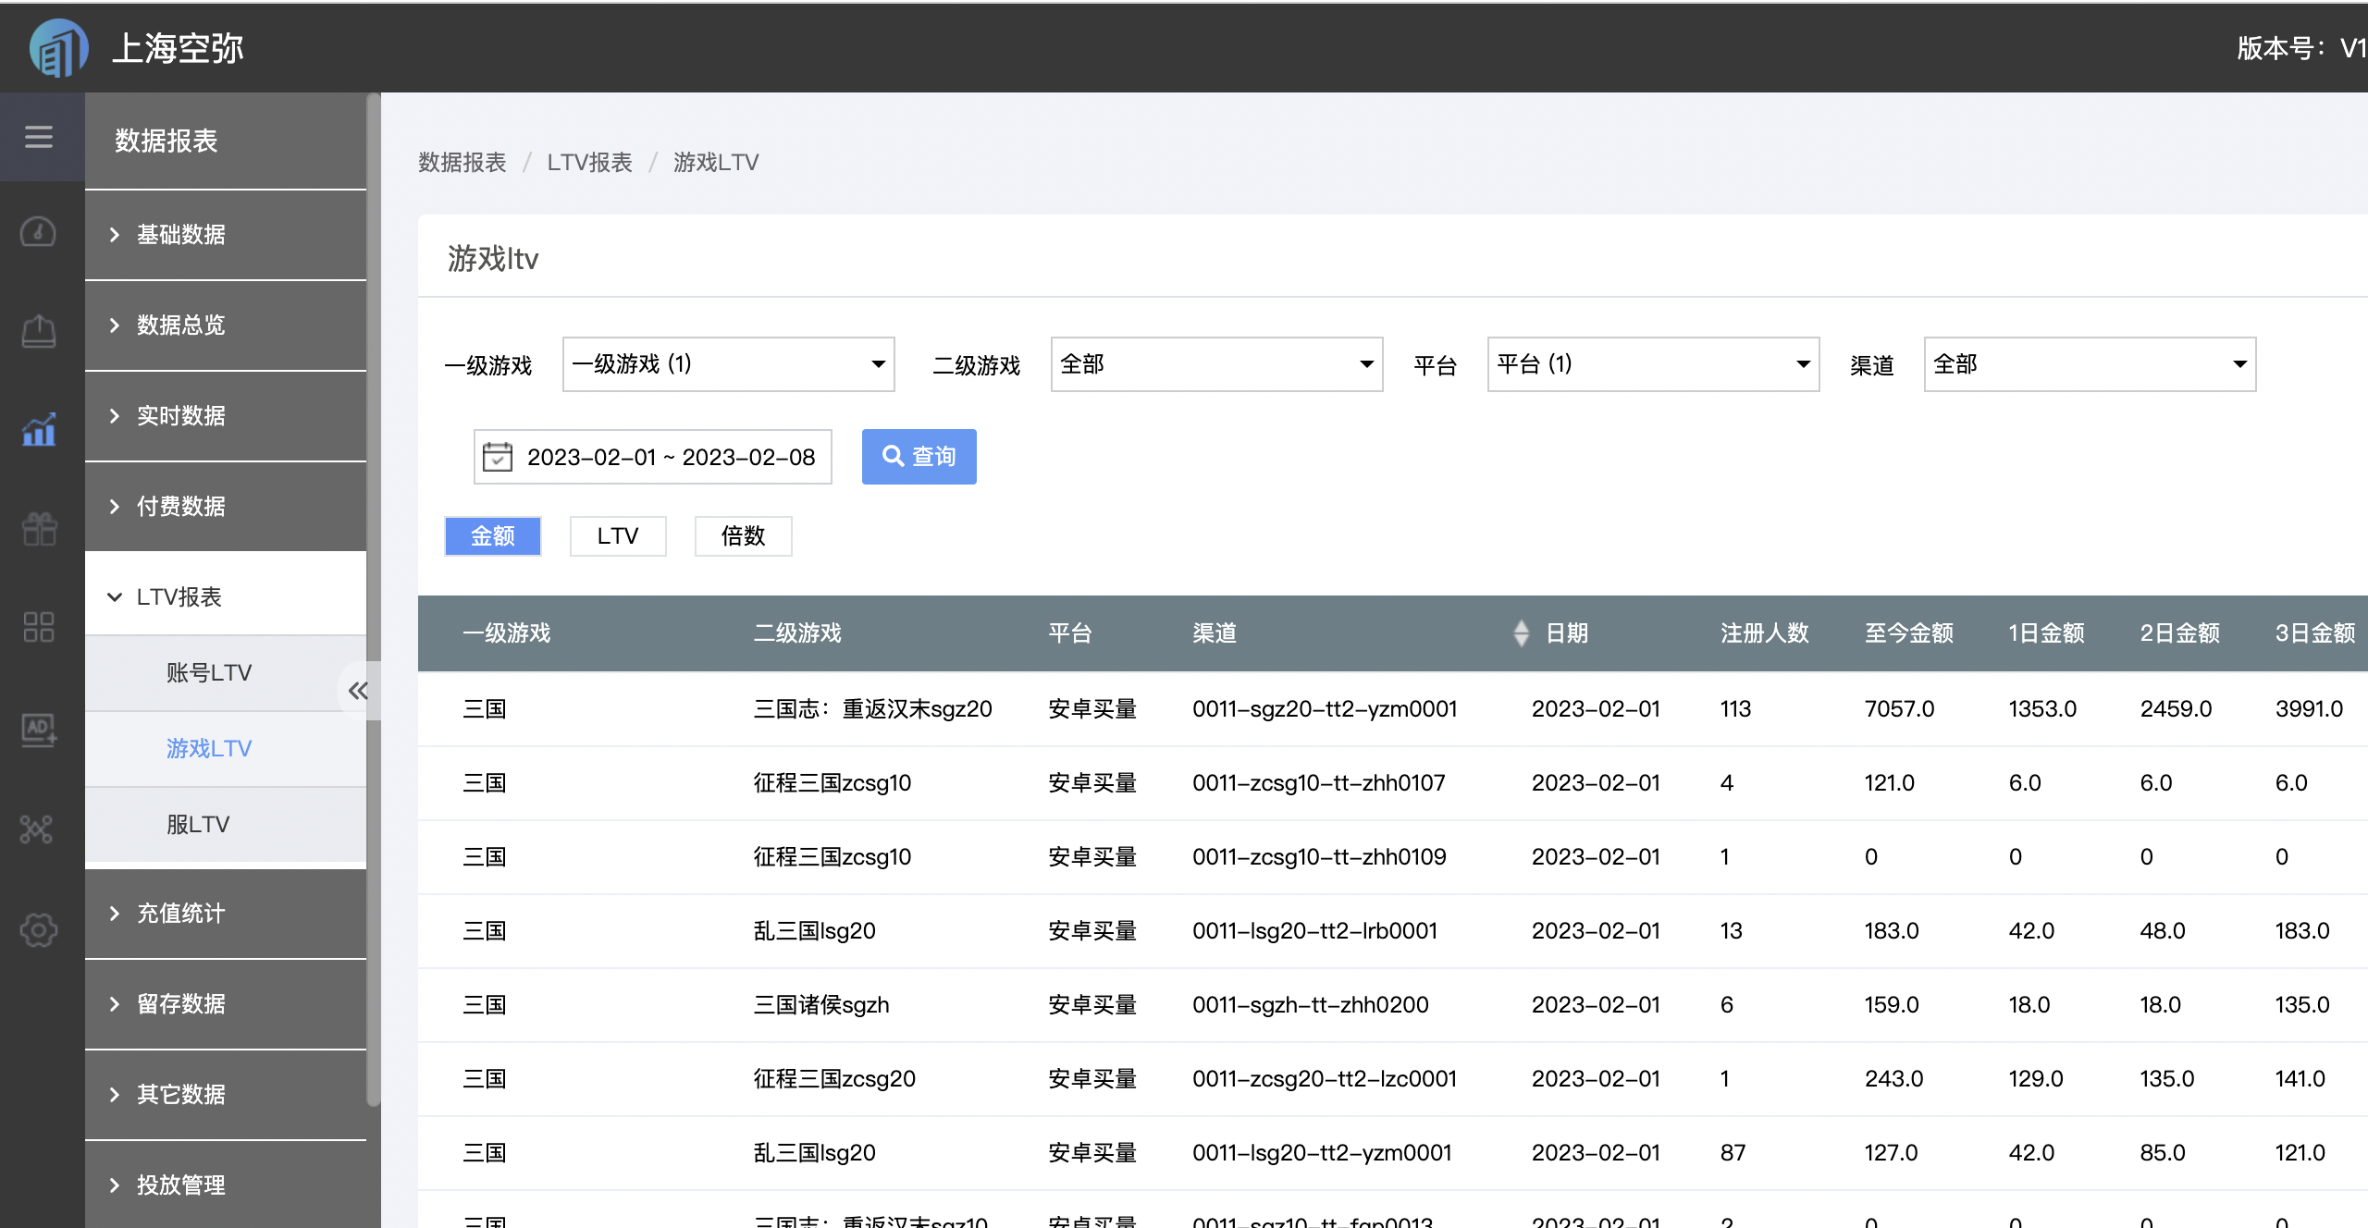This screenshot has height=1228, width=2368.
Task: Click the 游戏ltv panel title
Action: (x=493, y=259)
